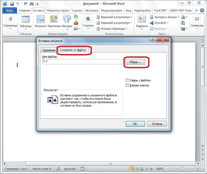
Task: Open Картинка clip art pane
Action: (x=54, y=21)
